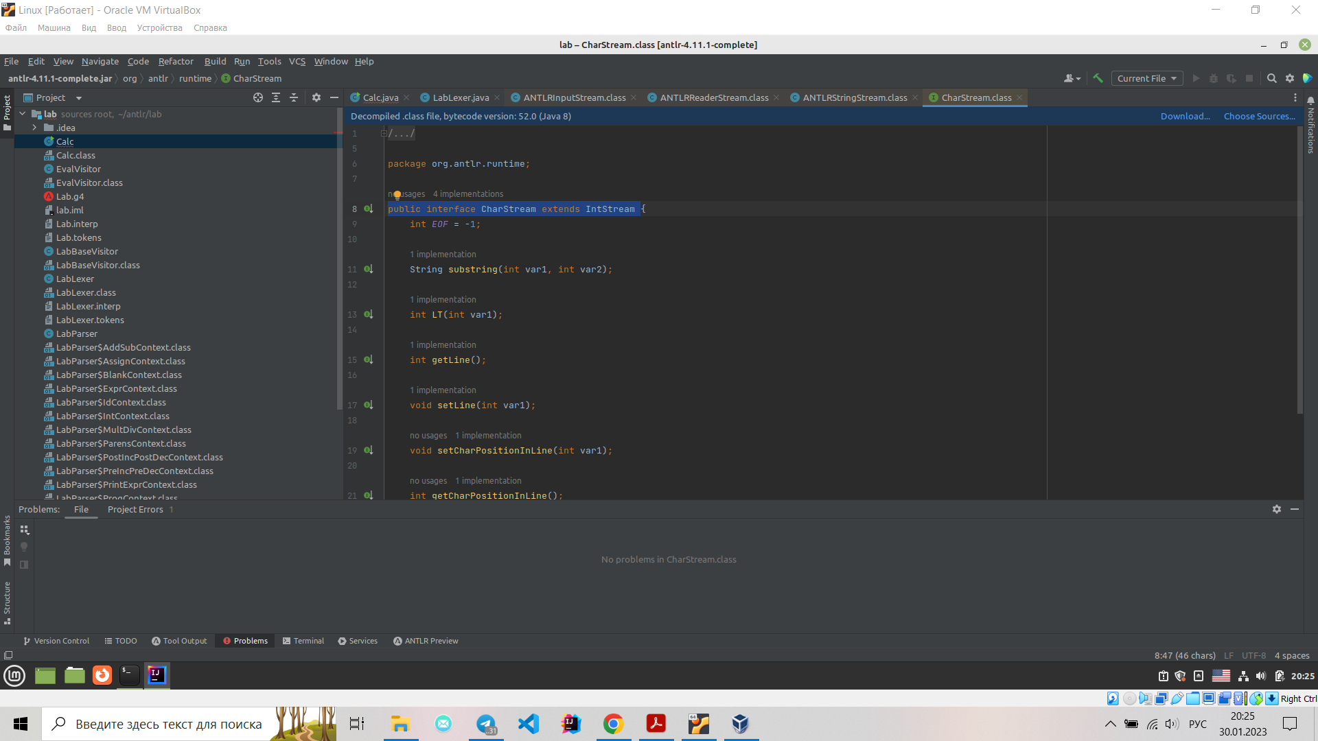
Task: Select LabParser in the project tree
Action: 76,333
